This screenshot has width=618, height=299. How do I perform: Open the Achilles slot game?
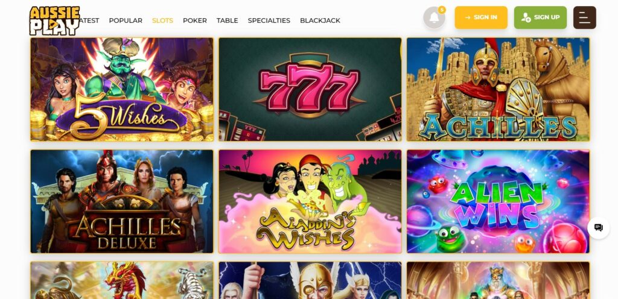tap(498, 89)
